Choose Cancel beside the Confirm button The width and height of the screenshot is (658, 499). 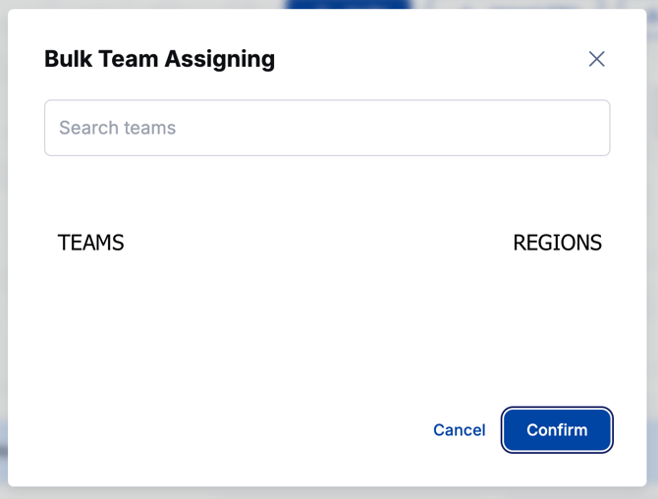coord(459,430)
